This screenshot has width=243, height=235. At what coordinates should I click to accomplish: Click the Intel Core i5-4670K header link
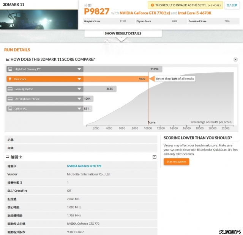pos(194,13)
